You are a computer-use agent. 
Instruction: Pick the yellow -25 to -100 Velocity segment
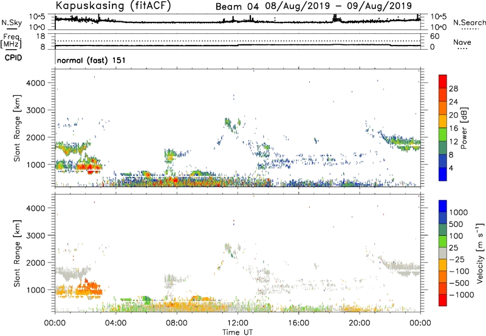point(443,265)
